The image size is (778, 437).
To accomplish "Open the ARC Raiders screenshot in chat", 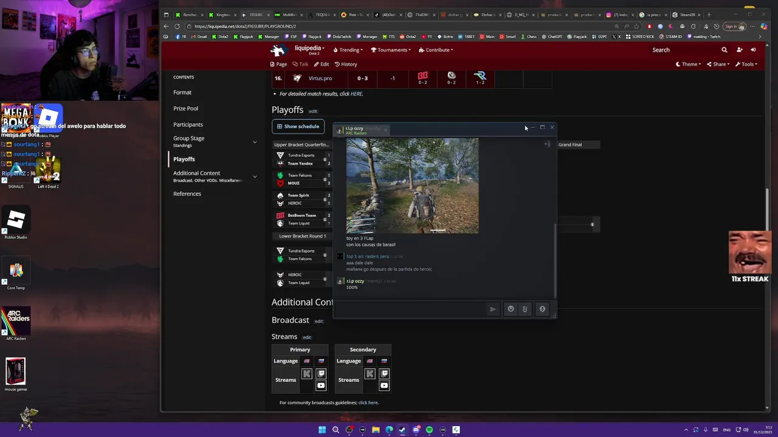I will 412,186.
